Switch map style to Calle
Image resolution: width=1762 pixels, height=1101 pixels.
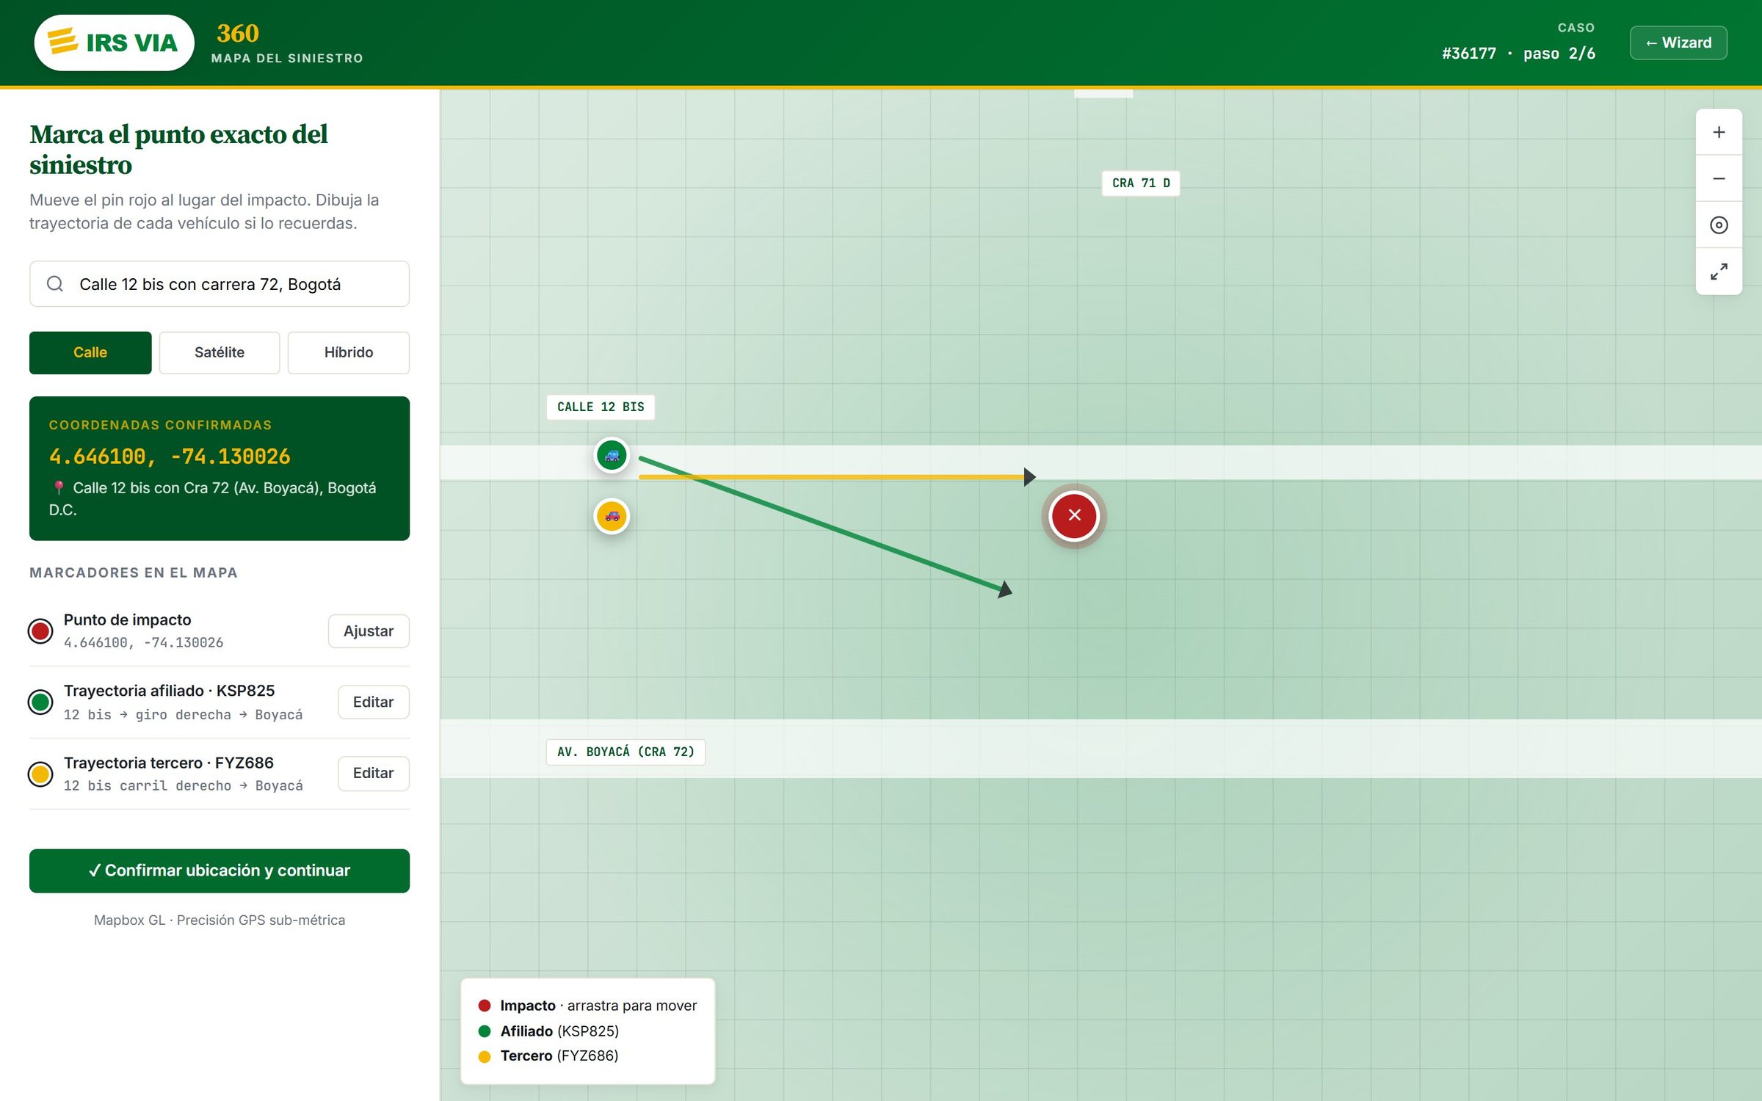(90, 352)
